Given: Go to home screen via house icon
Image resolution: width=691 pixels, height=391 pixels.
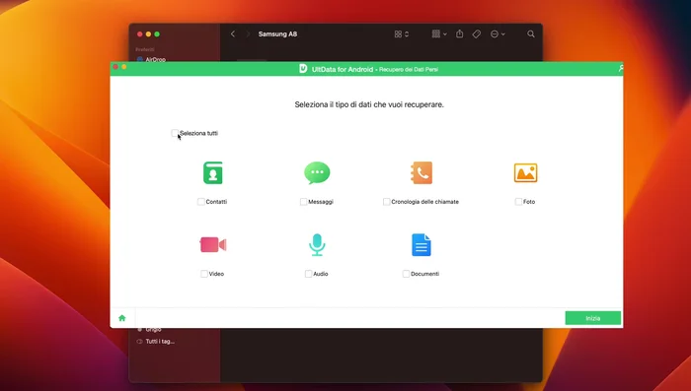Looking at the screenshot, I should [122, 318].
